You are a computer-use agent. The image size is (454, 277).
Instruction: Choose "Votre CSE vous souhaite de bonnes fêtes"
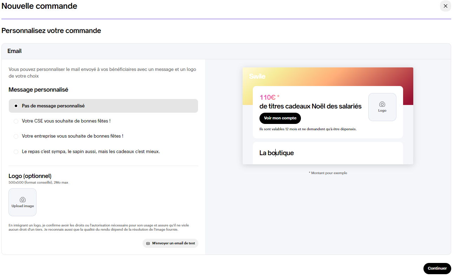[16, 121]
